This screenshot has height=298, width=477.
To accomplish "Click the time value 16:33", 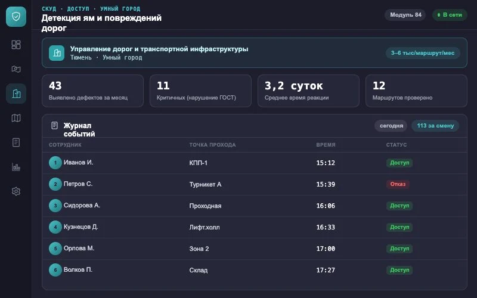I will 326,227.
